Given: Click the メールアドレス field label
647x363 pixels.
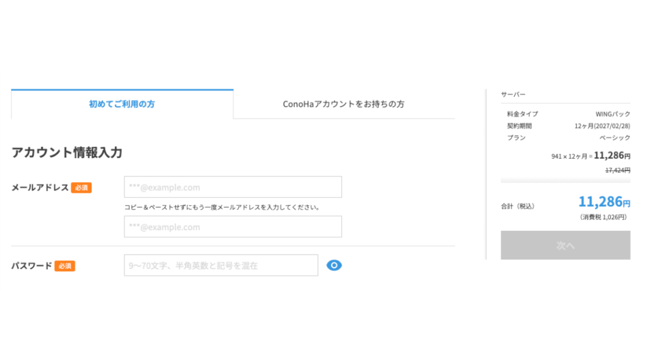Looking at the screenshot, I should 40,187.
